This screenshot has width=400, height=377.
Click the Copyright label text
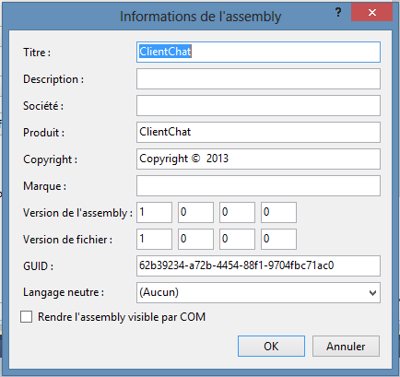tap(51, 159)
